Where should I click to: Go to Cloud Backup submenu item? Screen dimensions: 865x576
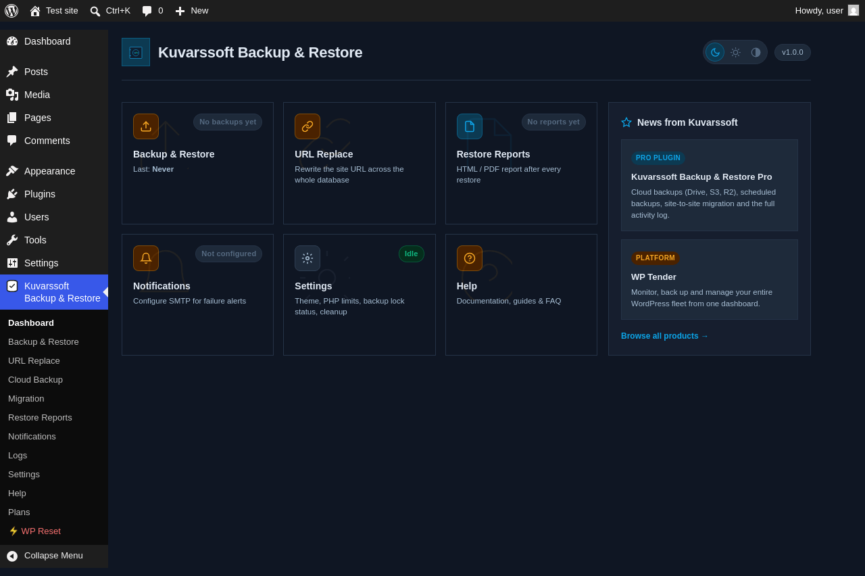pyautogui.click(x=35, y=379)
